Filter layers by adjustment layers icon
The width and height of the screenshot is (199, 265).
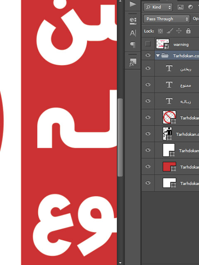point(190,7)
